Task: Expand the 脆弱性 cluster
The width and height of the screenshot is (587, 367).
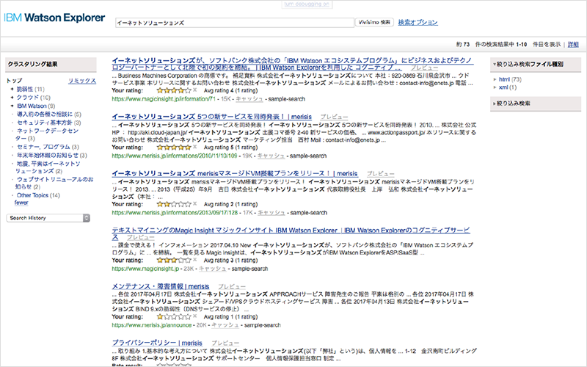Action: (12, 89)
